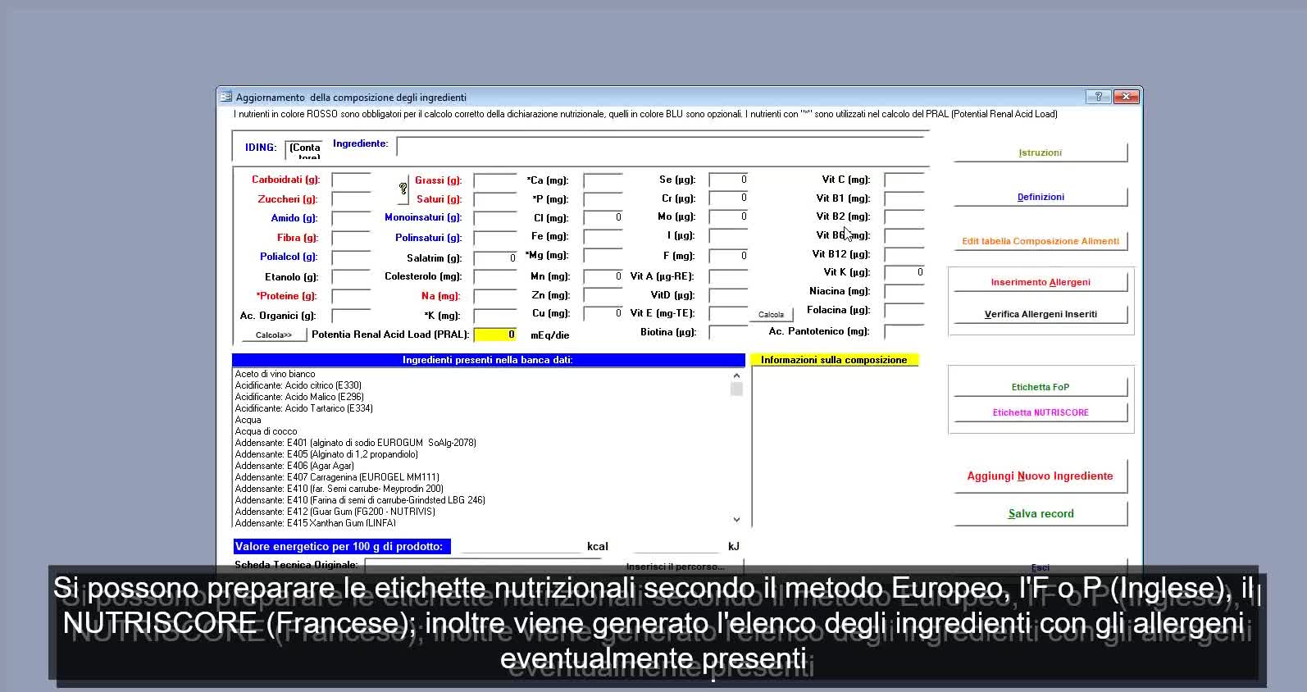
Task: Click the Calcola button next to Vit E
Action: click(x=771, y=315)
